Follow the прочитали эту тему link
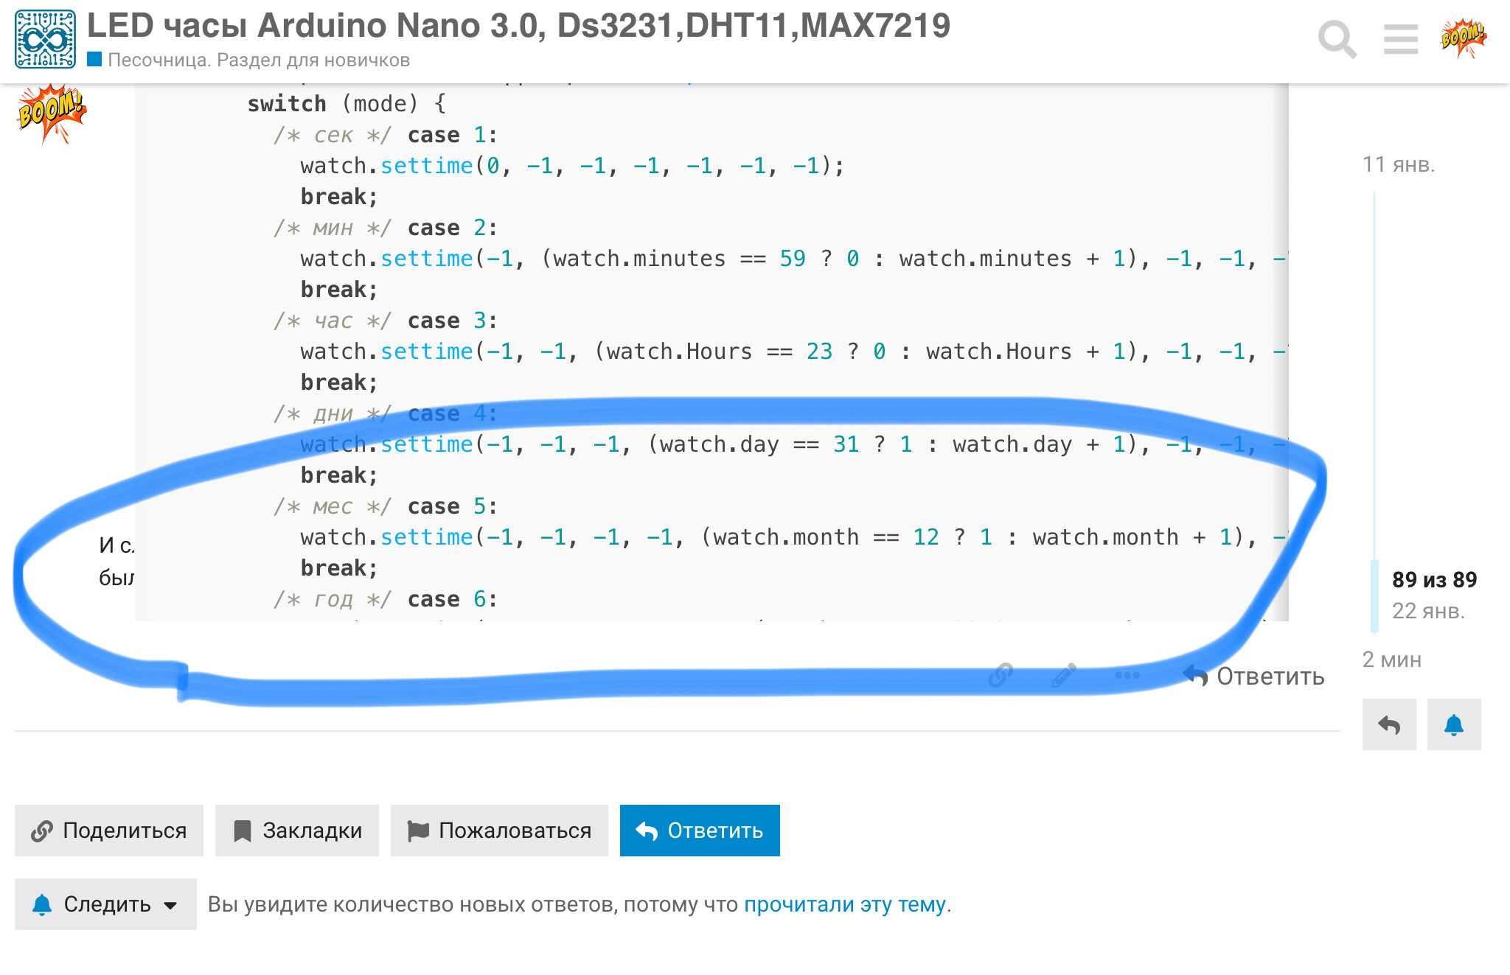Screen dimensions: 1510x975 coord(845,903)
